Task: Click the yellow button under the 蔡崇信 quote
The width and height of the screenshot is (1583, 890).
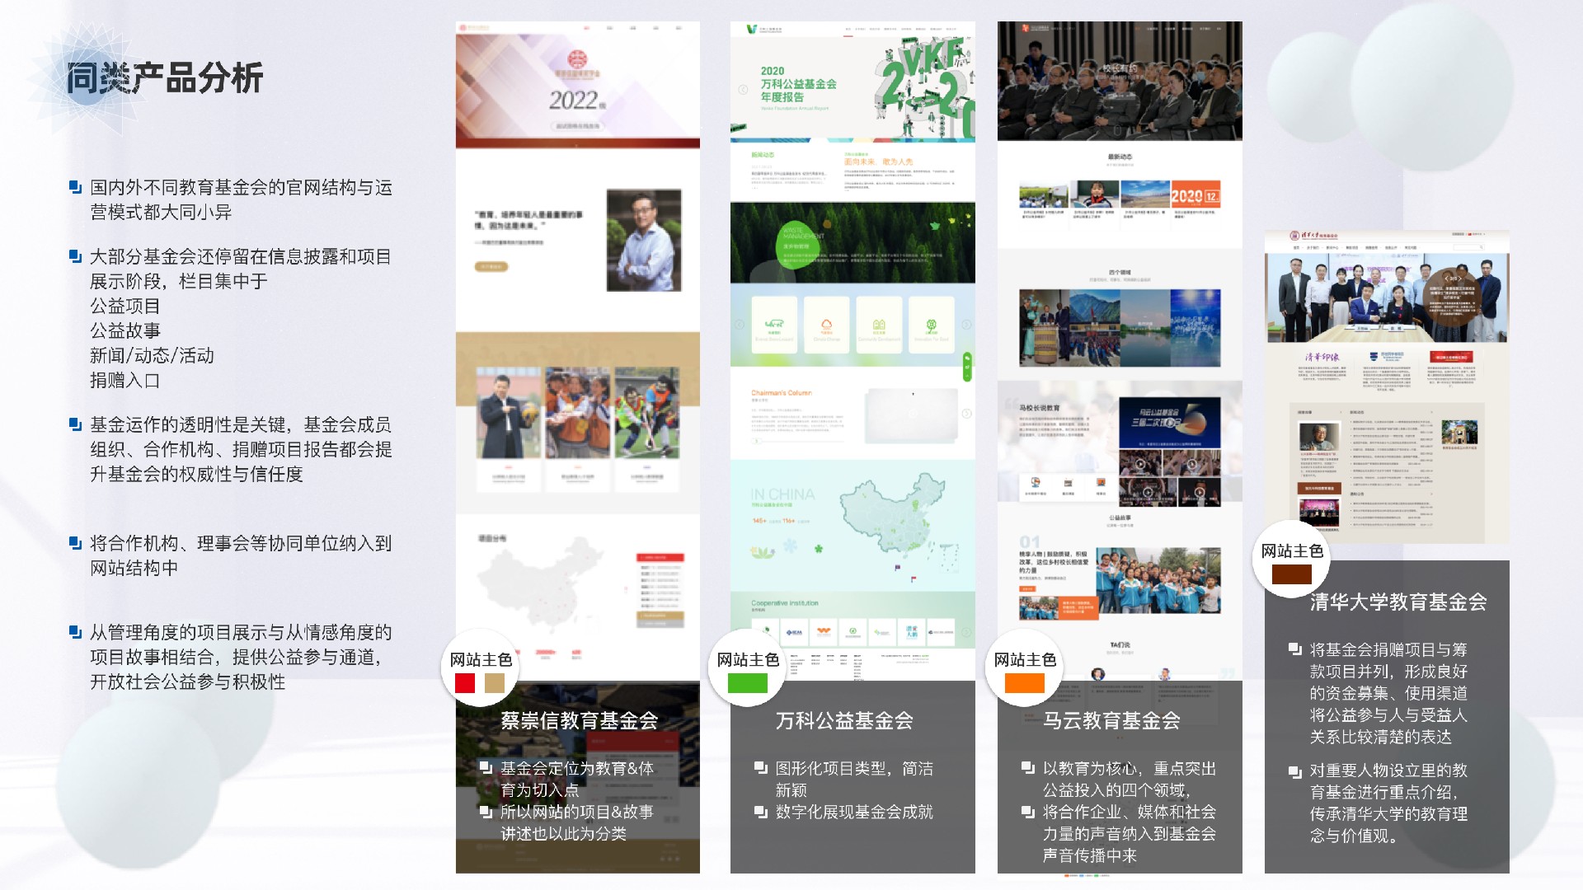Action: coord(491,267)
